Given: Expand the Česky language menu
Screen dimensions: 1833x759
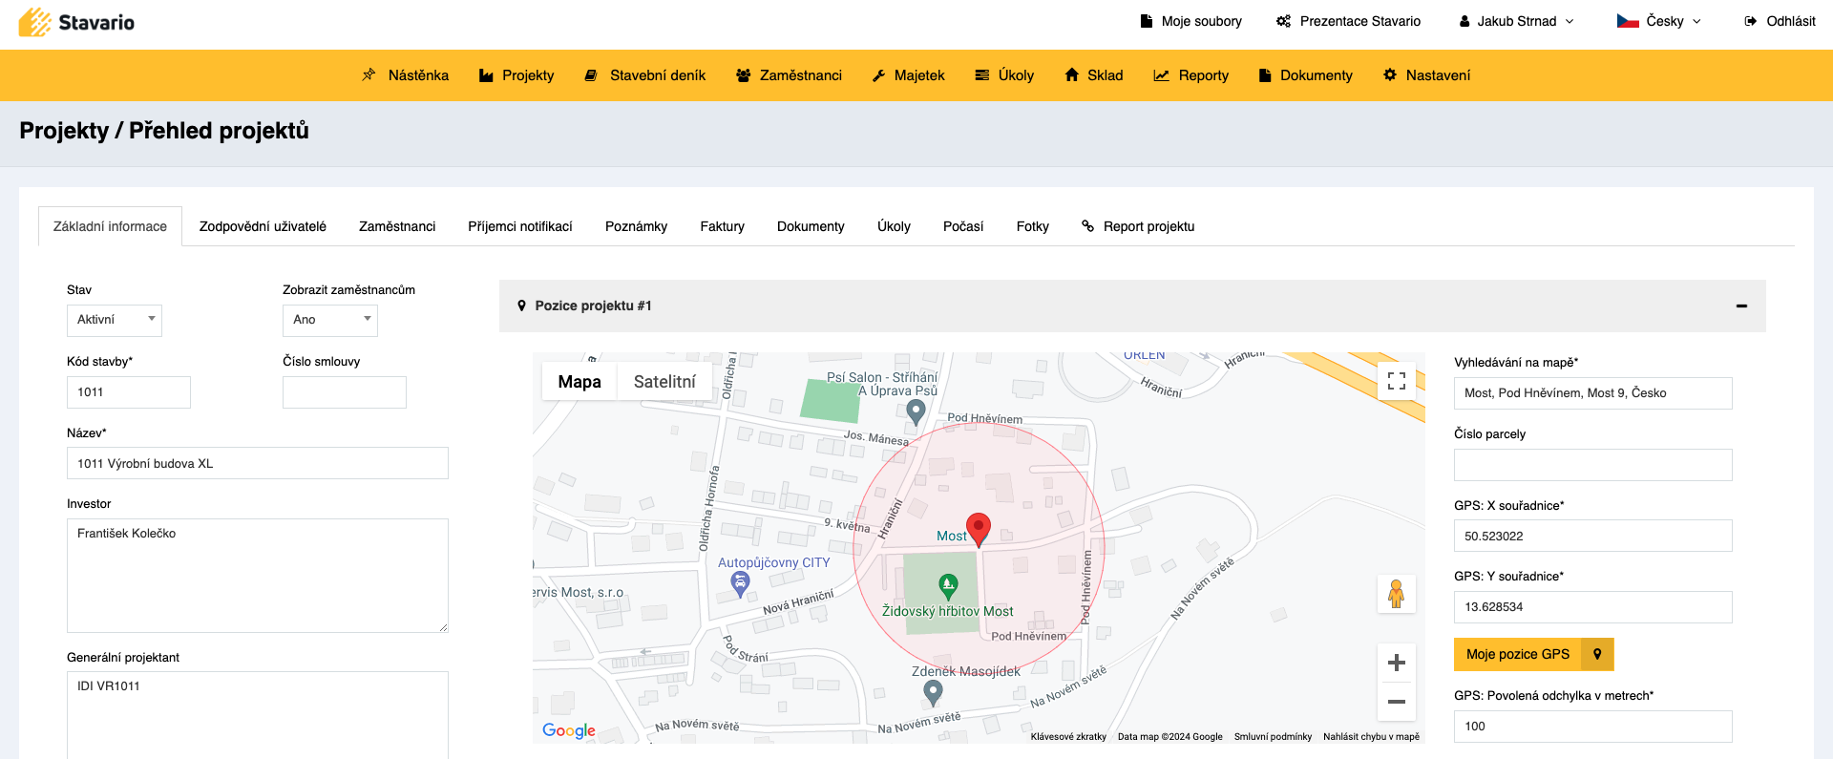Looking at the screenshot, I should (x=1659, y=21).
